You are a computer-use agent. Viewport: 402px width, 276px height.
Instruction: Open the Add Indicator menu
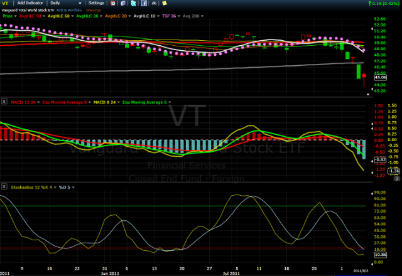point(30,3)
